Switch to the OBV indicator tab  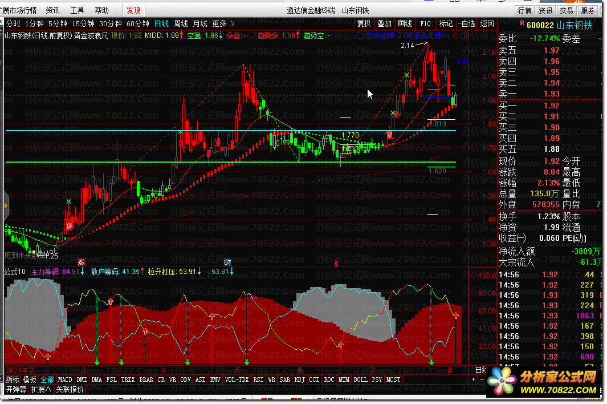point(185,379)
